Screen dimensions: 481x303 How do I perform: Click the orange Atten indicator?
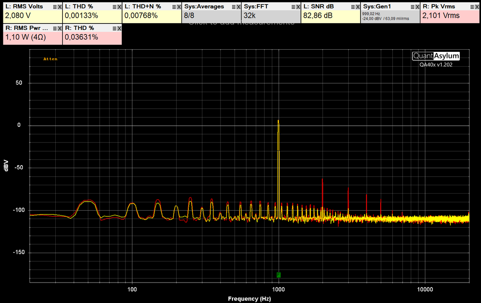[x=50, y=59]
